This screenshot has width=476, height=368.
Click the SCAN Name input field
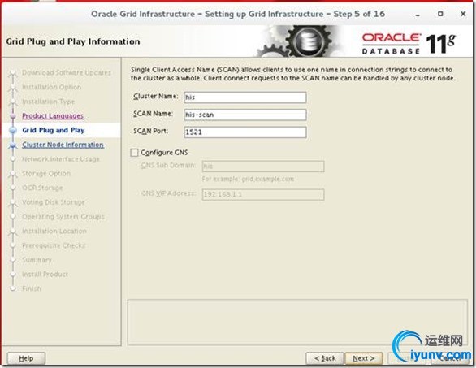point(245,115)
